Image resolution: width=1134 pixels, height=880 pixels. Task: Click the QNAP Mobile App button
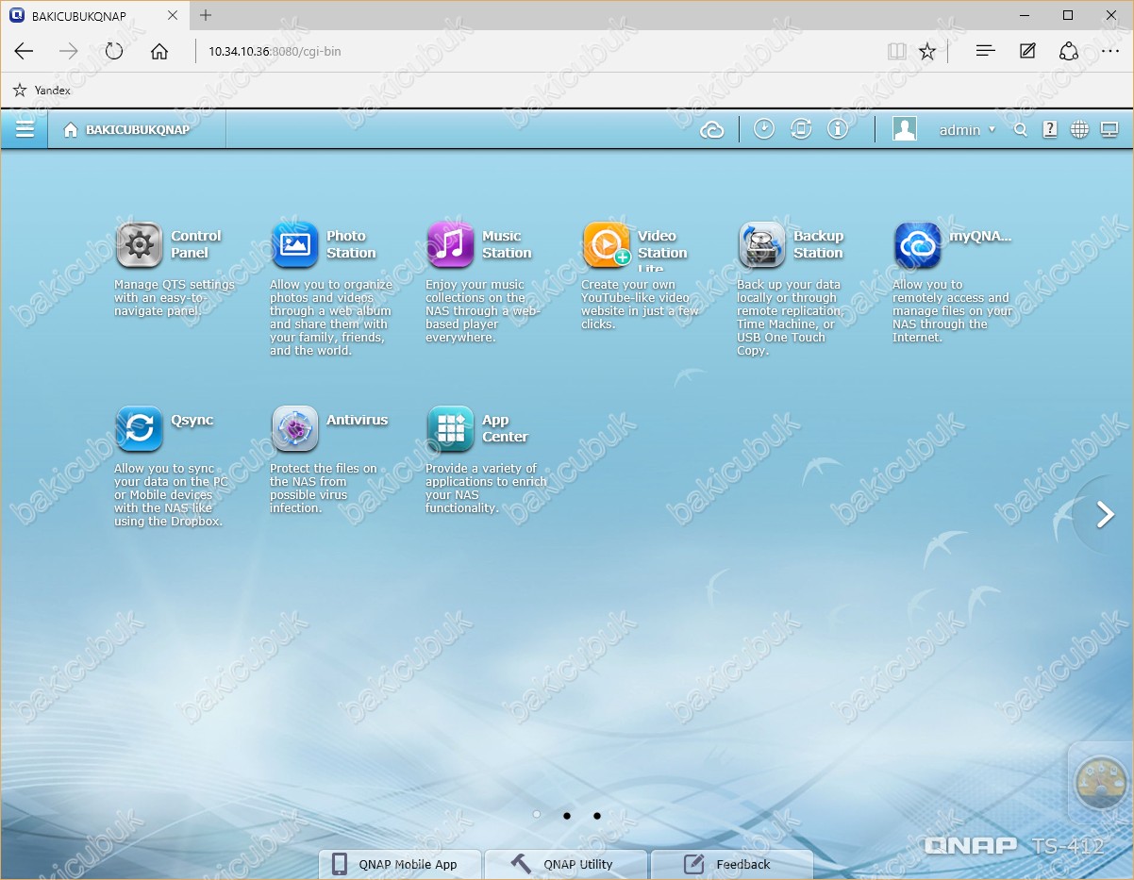click(400, 864)
